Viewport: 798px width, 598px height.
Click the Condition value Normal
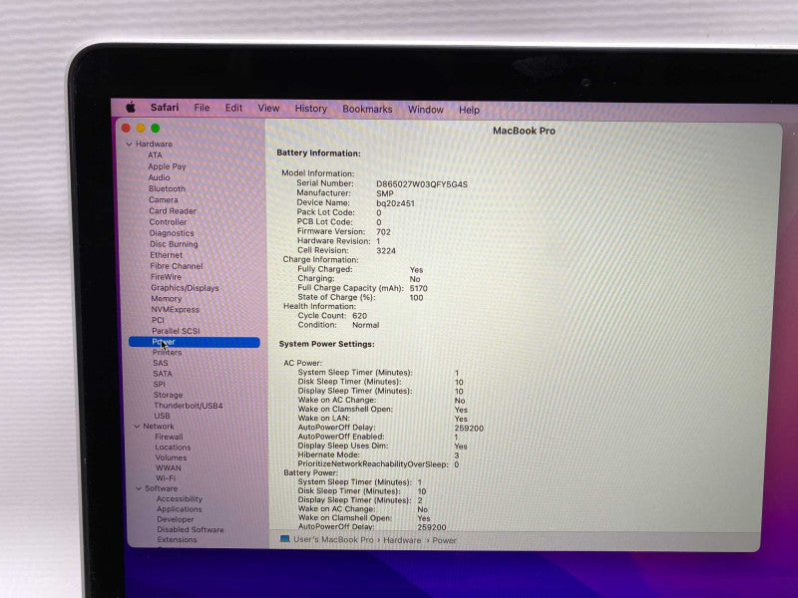click(365, 325)
